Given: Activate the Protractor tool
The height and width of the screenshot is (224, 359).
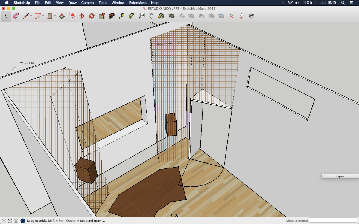Looking at the screenshot, I should point(132,16).
